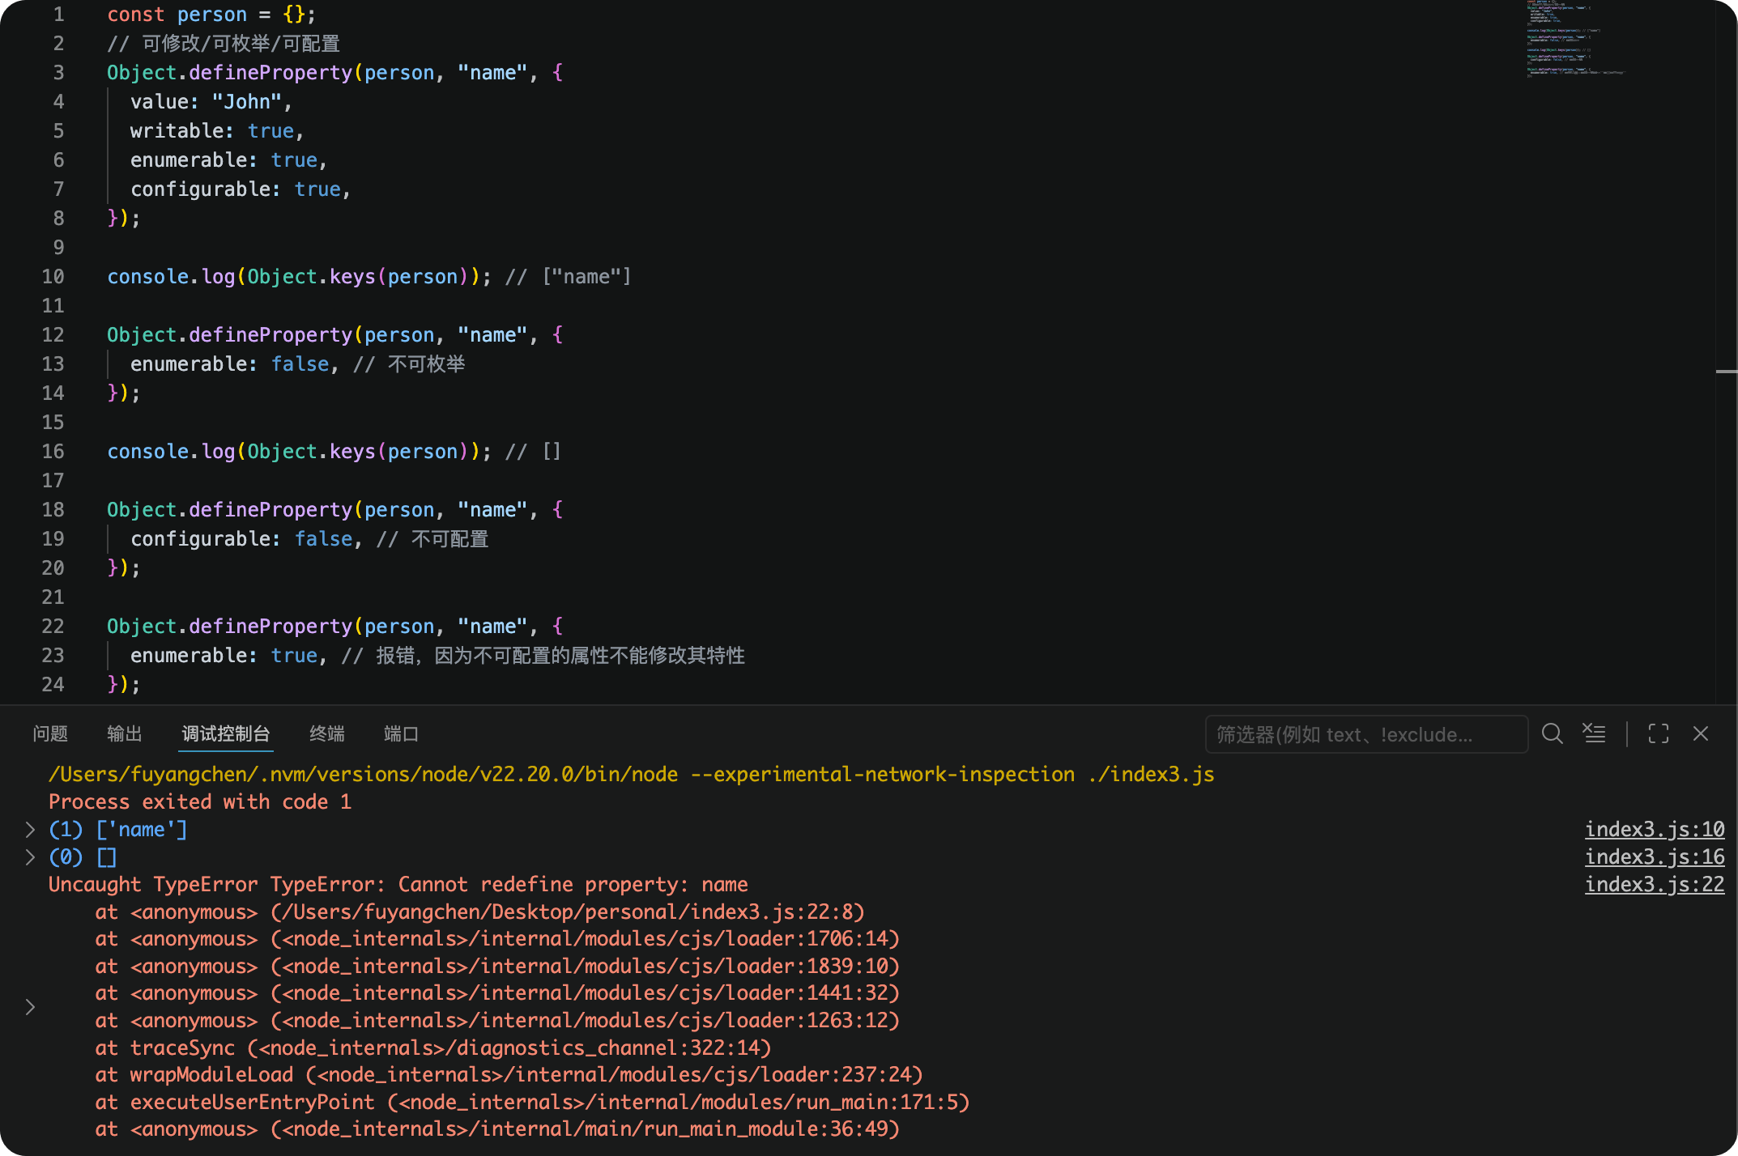1738x1156 pixels.
Task: Click the 'at executeUserEntryPoint' stack frame
Action: [x=533, y=1103]
